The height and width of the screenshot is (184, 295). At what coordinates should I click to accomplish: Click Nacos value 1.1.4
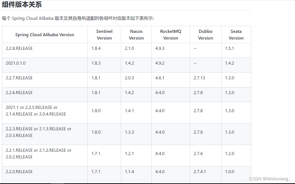pyautogui.click(x=129, y=171)
